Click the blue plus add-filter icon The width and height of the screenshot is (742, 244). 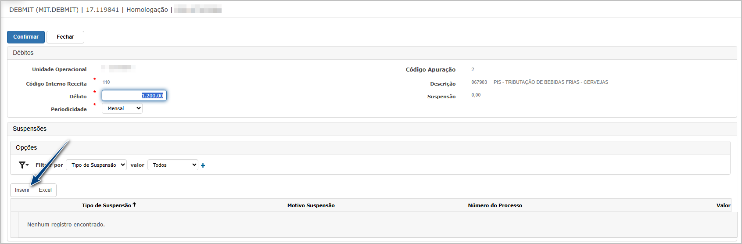coord(203,165)
